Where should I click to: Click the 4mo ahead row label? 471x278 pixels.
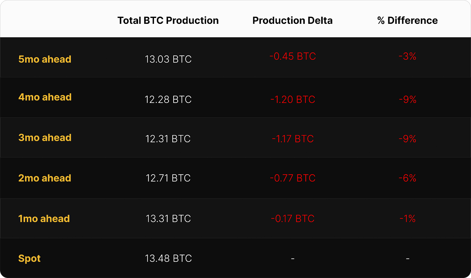(x=45, y=97)
